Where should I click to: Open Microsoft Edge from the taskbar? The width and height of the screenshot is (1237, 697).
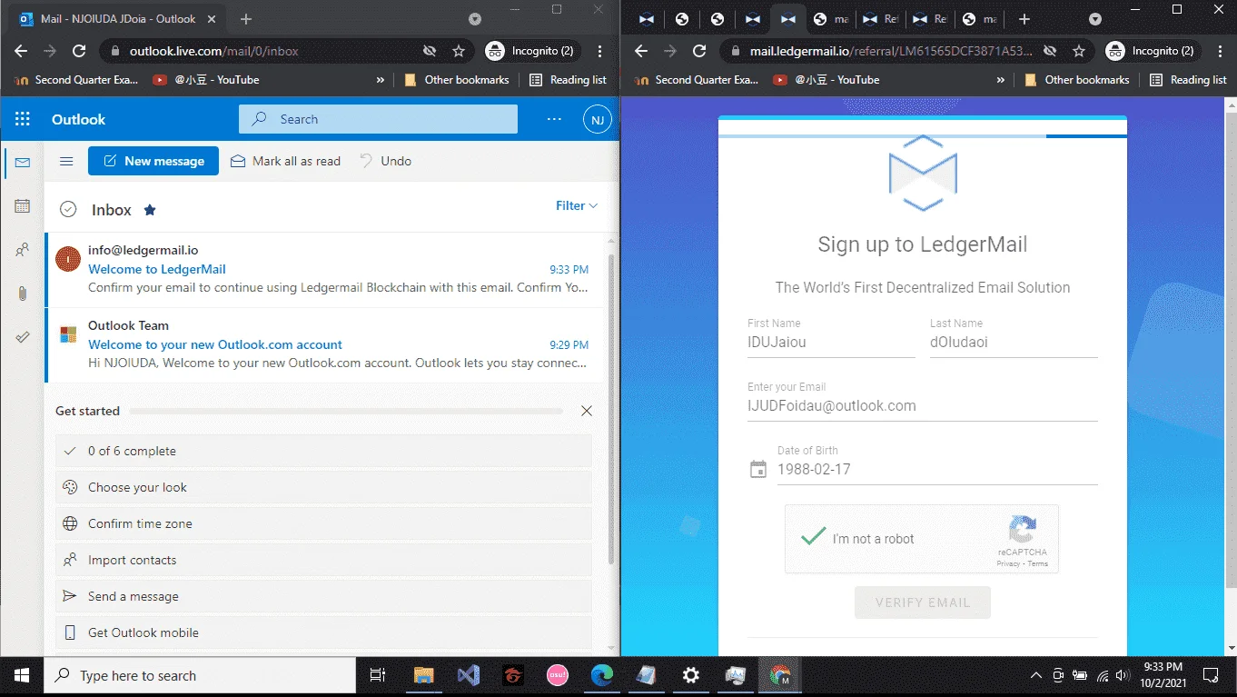(x=602, y=675)
